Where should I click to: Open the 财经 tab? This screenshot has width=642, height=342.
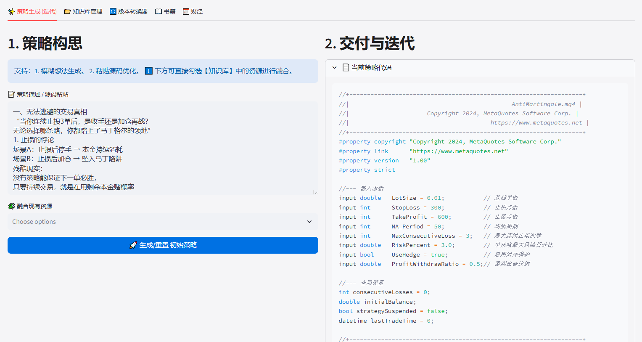pyautogui.click(x=193, y=11)
